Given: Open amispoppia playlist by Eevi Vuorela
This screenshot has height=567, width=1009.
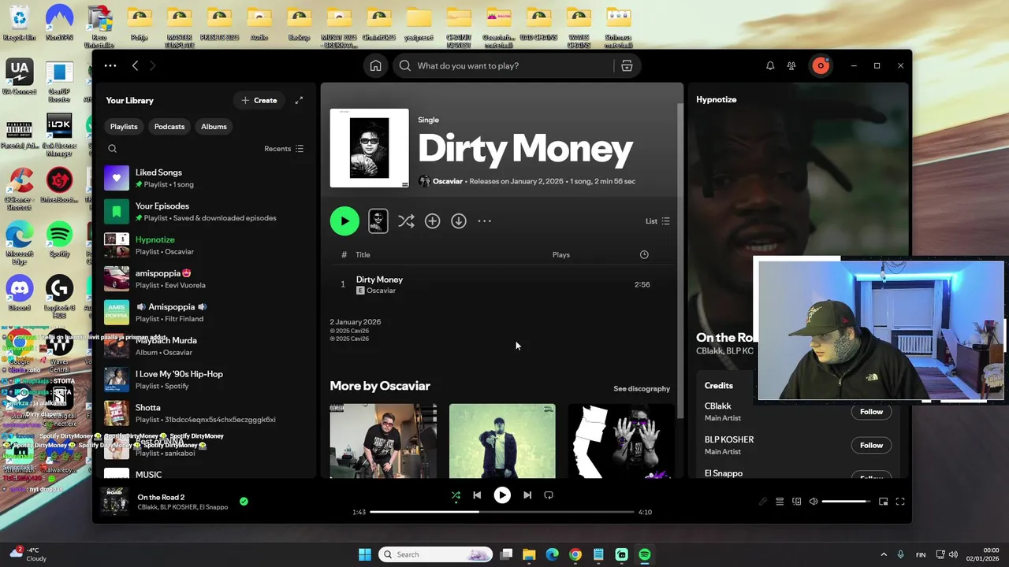Looking at the screenshot, I should (207, 279).
